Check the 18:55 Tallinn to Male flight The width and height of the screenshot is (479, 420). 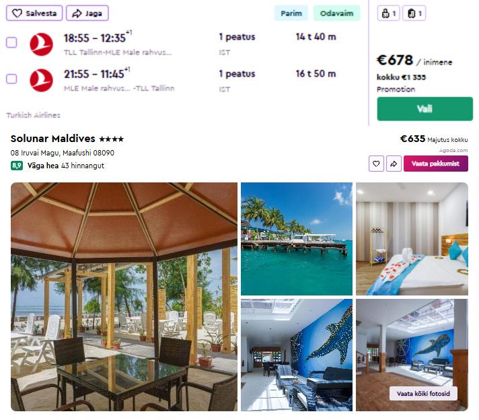[11, 42]
